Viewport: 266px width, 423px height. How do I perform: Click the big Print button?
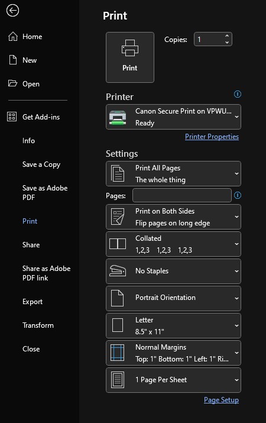point(130,57)
